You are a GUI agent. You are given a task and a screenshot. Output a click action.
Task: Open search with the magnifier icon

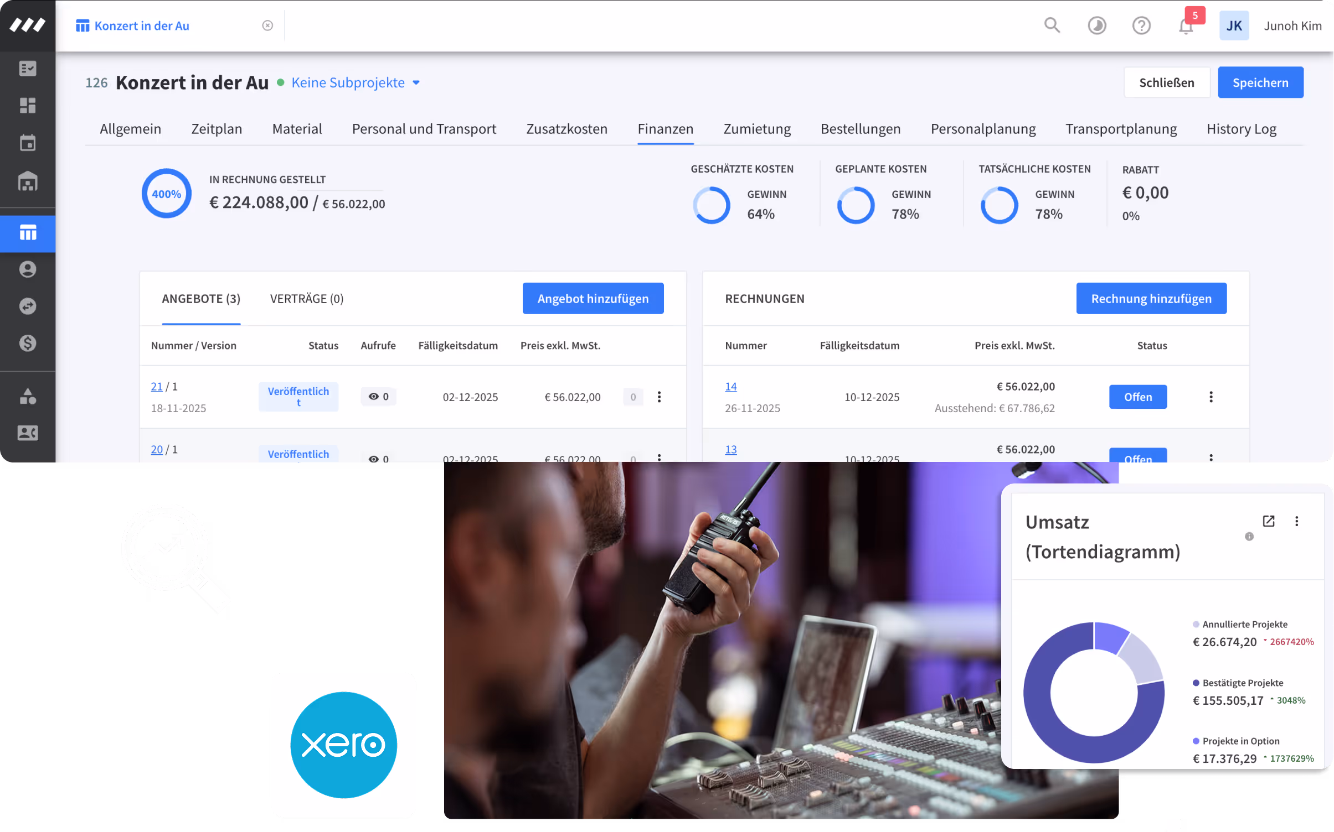[x=1052, y=25]
